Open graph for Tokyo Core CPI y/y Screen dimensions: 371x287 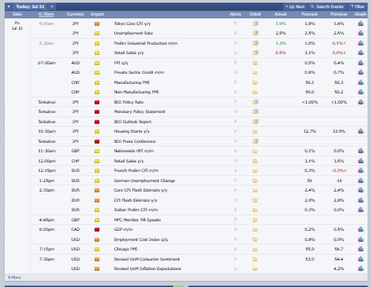361,24
